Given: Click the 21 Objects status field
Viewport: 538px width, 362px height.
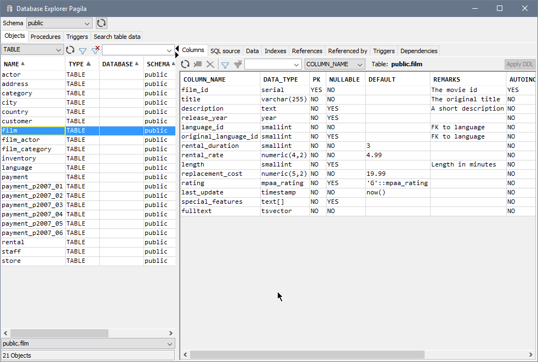Looking at the screenshot, I should point(88,355).
